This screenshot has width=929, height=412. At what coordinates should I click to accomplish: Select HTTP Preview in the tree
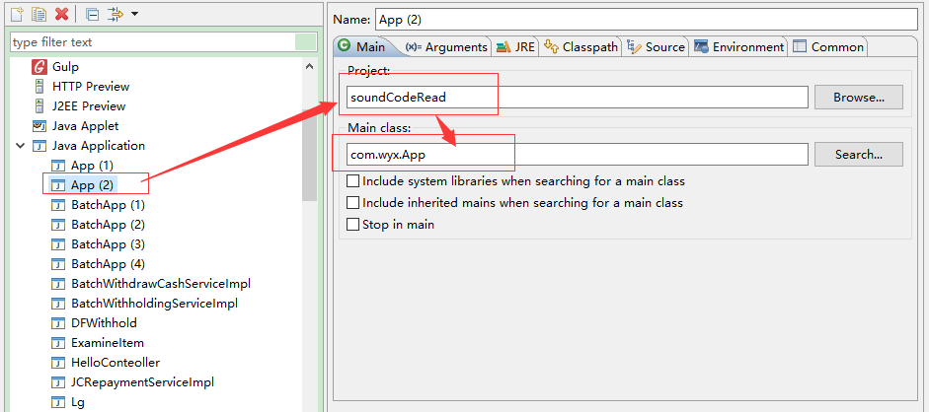click(91, 87)
